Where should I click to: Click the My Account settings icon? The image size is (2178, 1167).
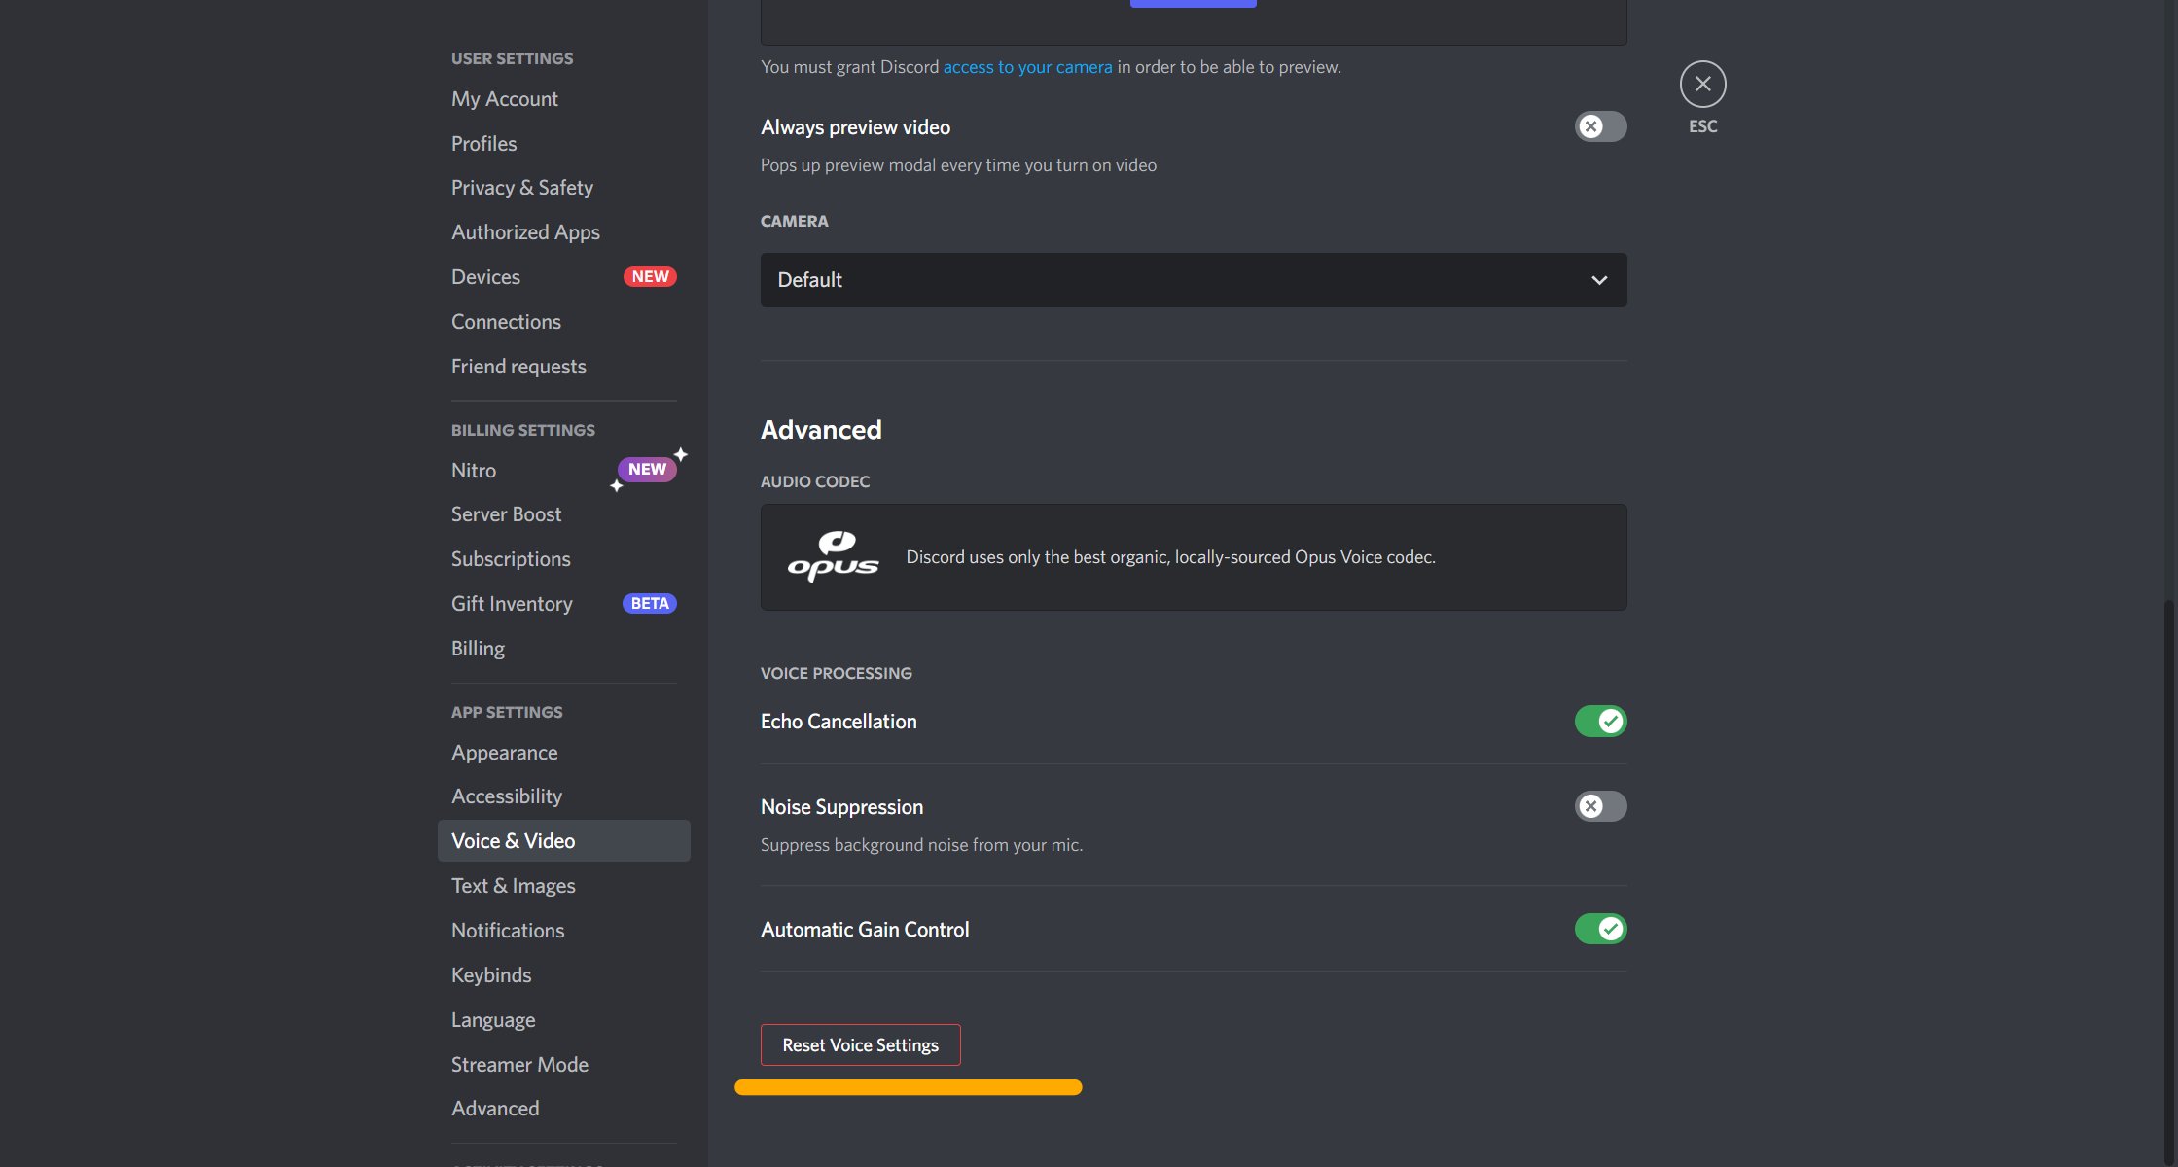(x=503, y=98)
